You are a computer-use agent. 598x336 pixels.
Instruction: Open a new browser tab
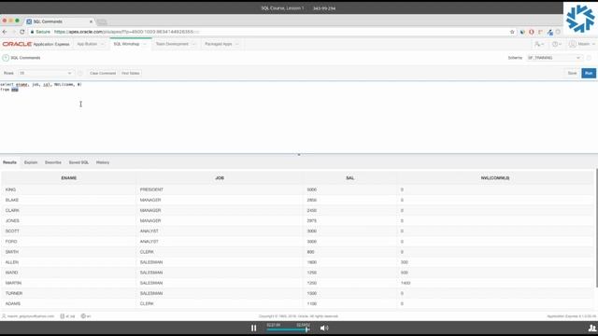102,21
